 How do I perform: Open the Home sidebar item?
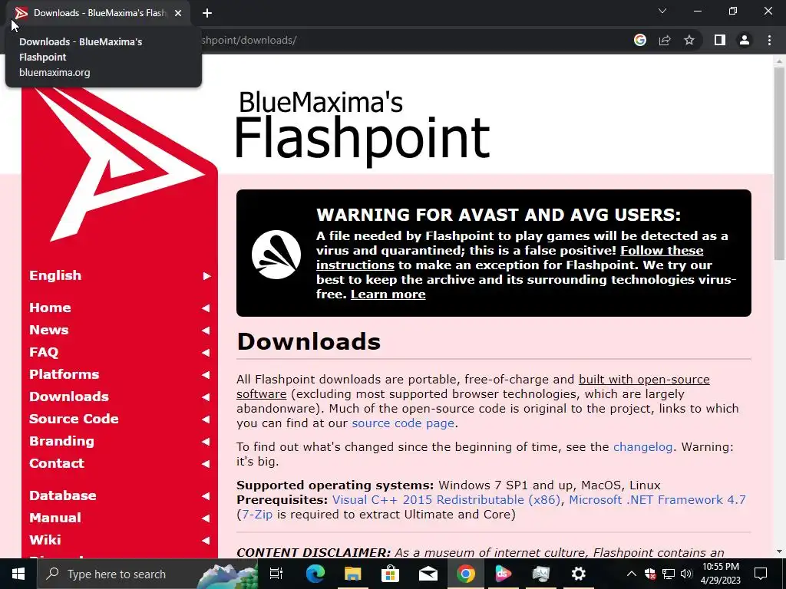[50, 308]
